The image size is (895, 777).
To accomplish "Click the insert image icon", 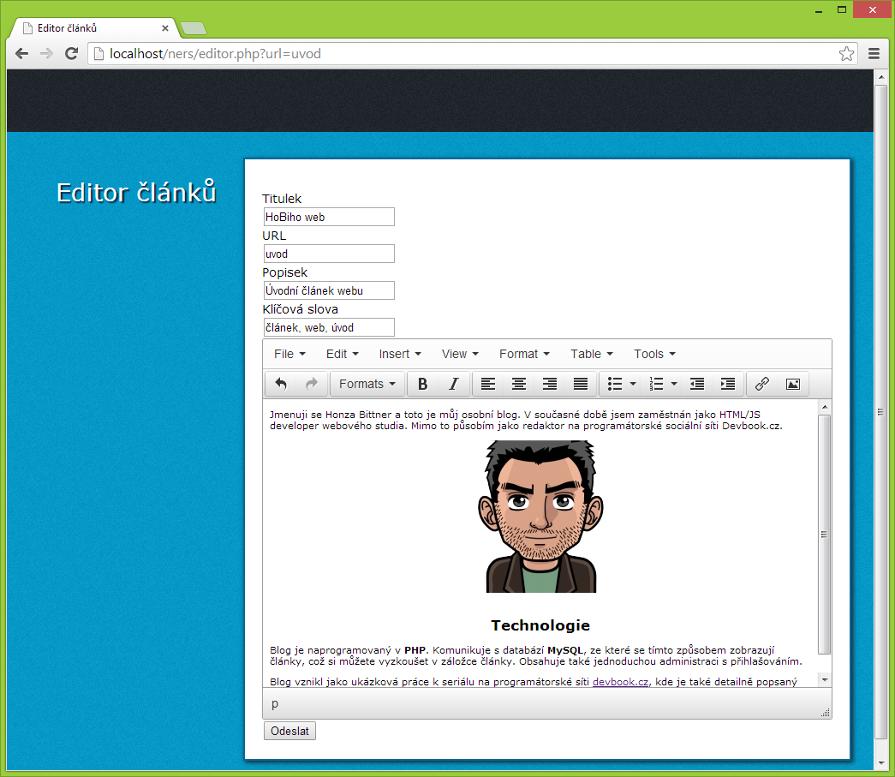I will 792,384.
